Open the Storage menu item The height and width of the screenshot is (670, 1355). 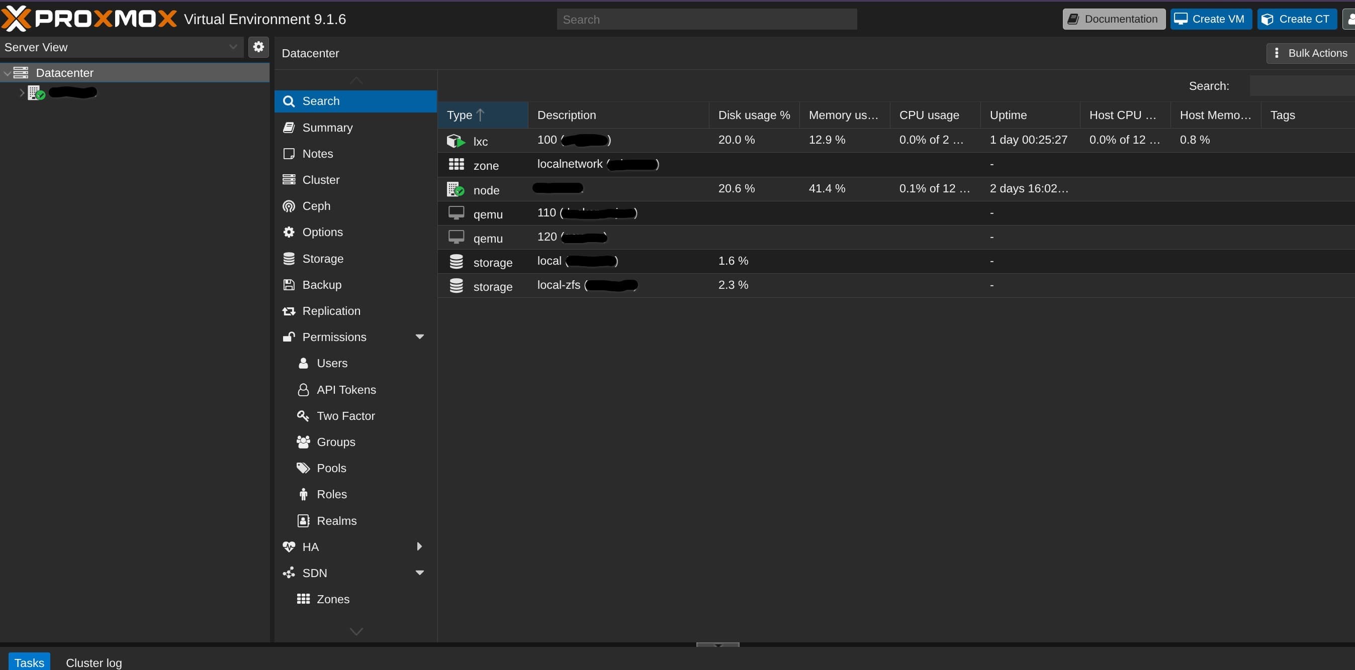(x=355, y=259)
